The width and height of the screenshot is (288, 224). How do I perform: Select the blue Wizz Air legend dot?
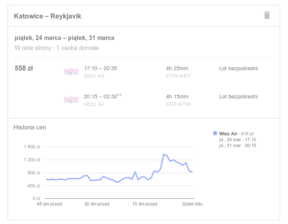215,133
